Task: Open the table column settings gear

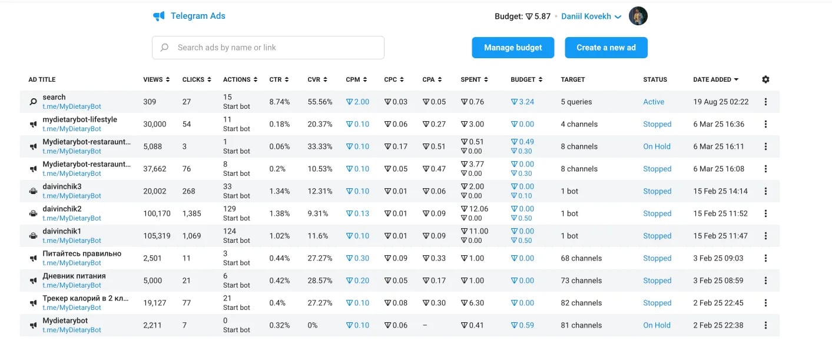Action: point(765,79)
